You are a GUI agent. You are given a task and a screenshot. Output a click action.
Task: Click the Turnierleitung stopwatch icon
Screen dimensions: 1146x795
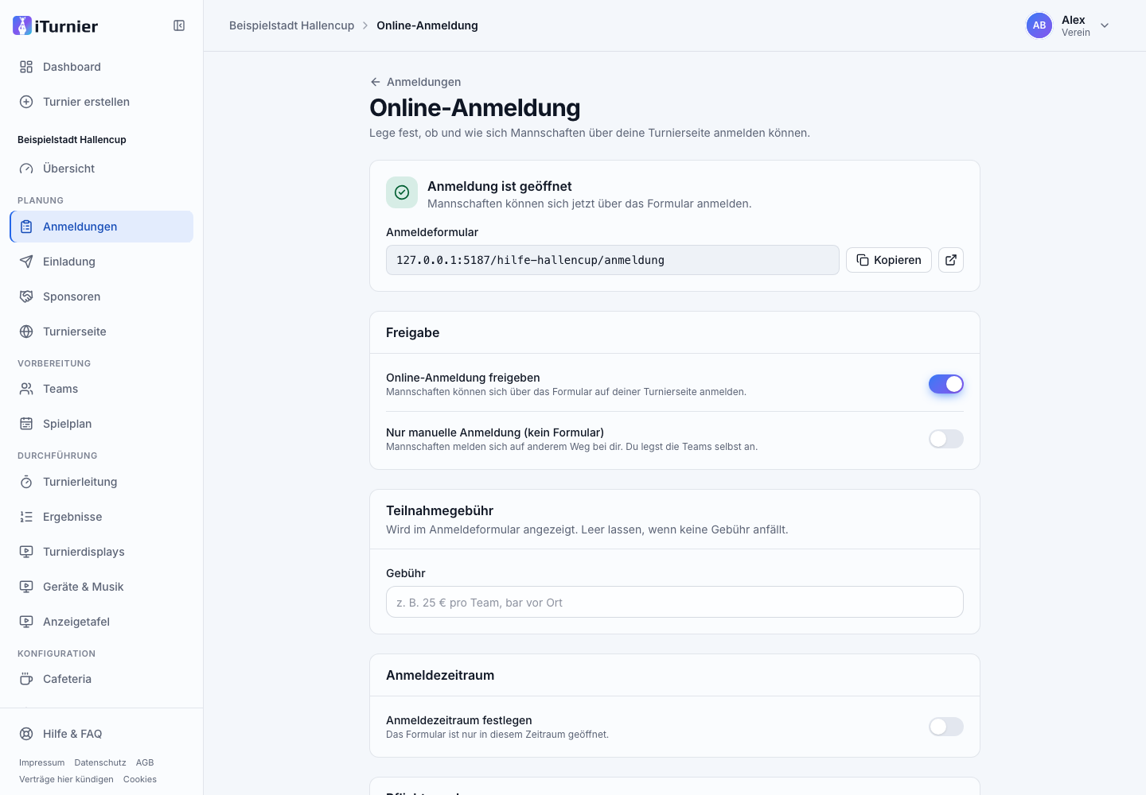point(26,482)
